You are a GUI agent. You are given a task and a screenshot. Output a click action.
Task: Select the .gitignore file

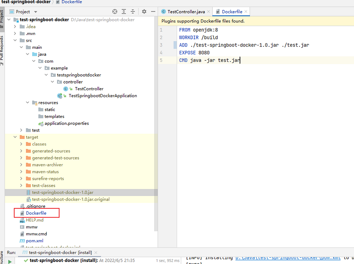click(35, 206)
